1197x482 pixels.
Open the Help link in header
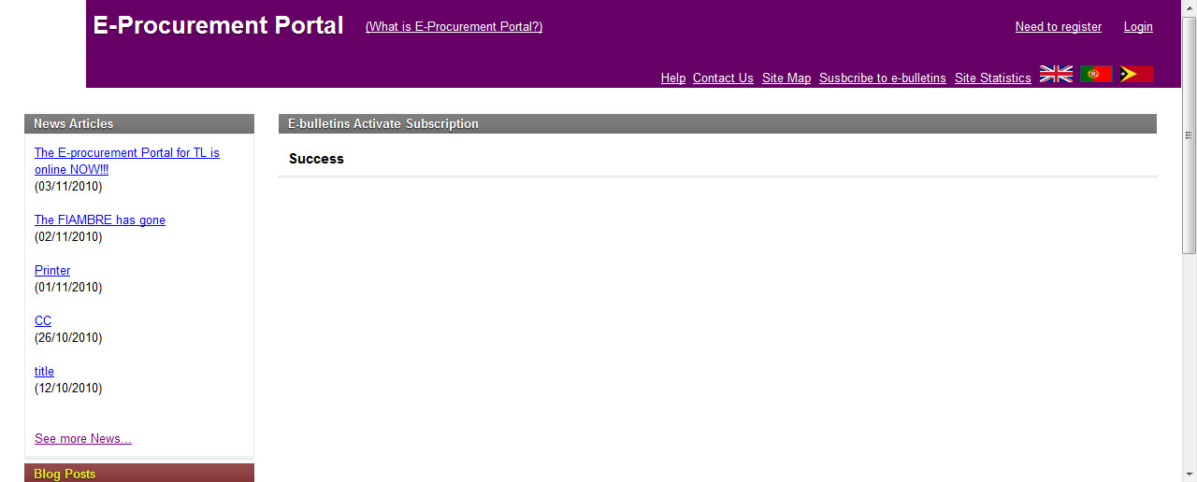coord(672,78)
